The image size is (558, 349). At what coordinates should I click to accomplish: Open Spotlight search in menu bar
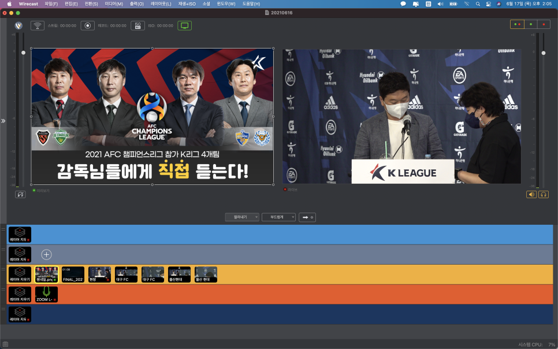(478, 4)
